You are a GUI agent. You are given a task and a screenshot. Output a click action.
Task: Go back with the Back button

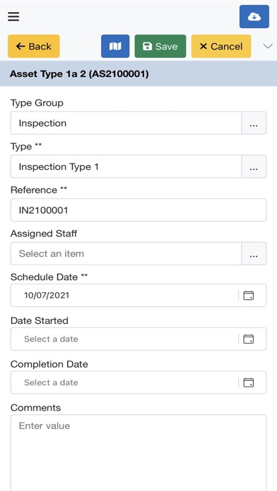(34, 47)
